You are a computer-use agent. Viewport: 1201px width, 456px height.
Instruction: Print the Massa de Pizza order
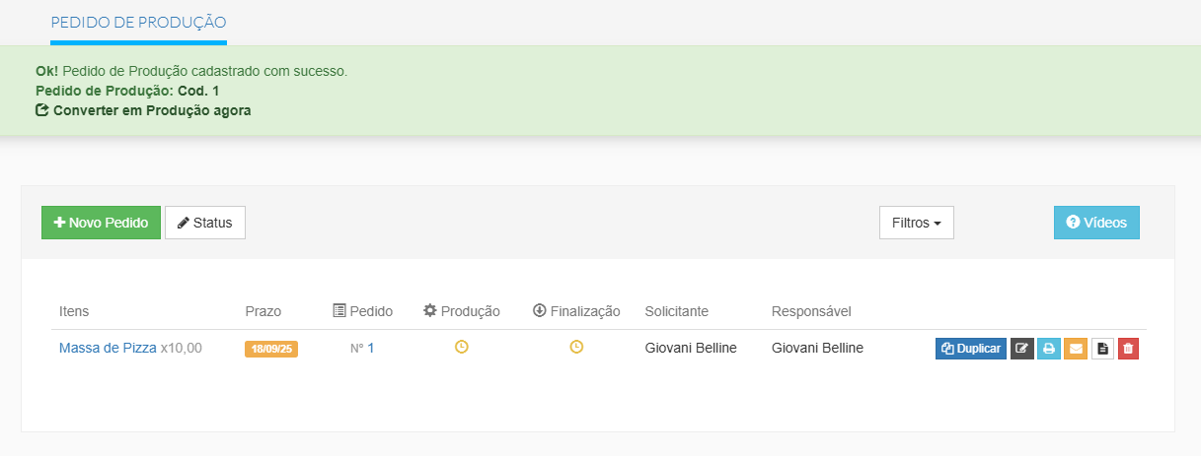[x=1049, y=349]
